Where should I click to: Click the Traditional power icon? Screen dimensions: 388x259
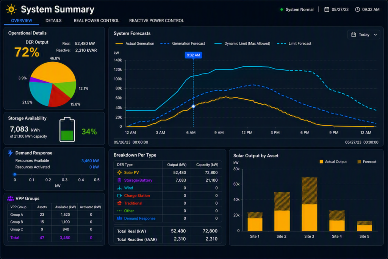(x=119, y=203)
